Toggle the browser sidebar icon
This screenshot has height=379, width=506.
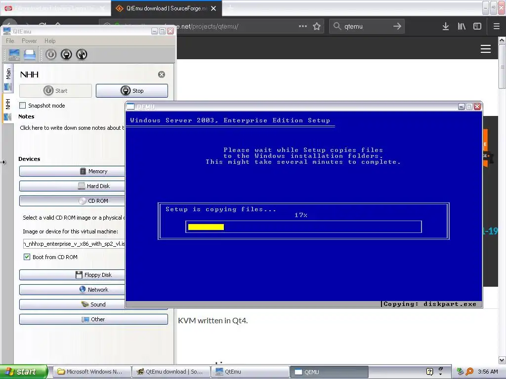click(x=477, y=26)
